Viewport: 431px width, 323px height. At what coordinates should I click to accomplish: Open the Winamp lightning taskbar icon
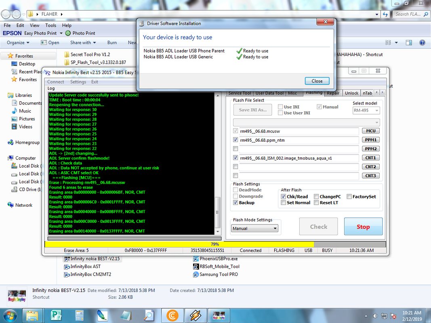tap(196, 315)
